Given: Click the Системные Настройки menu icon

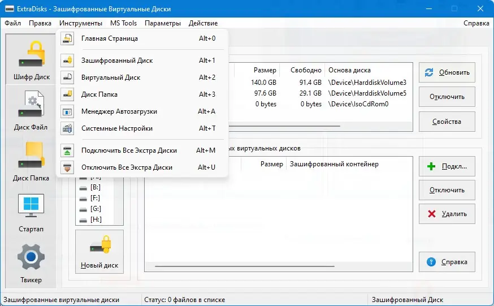Looking at the screenshot, I should tap(67, 128).
